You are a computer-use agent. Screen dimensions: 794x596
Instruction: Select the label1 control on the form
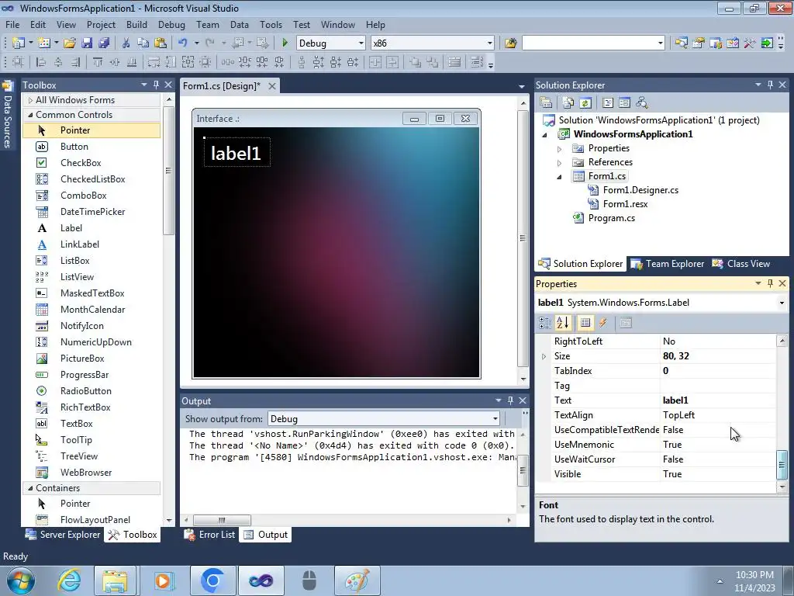236,153
